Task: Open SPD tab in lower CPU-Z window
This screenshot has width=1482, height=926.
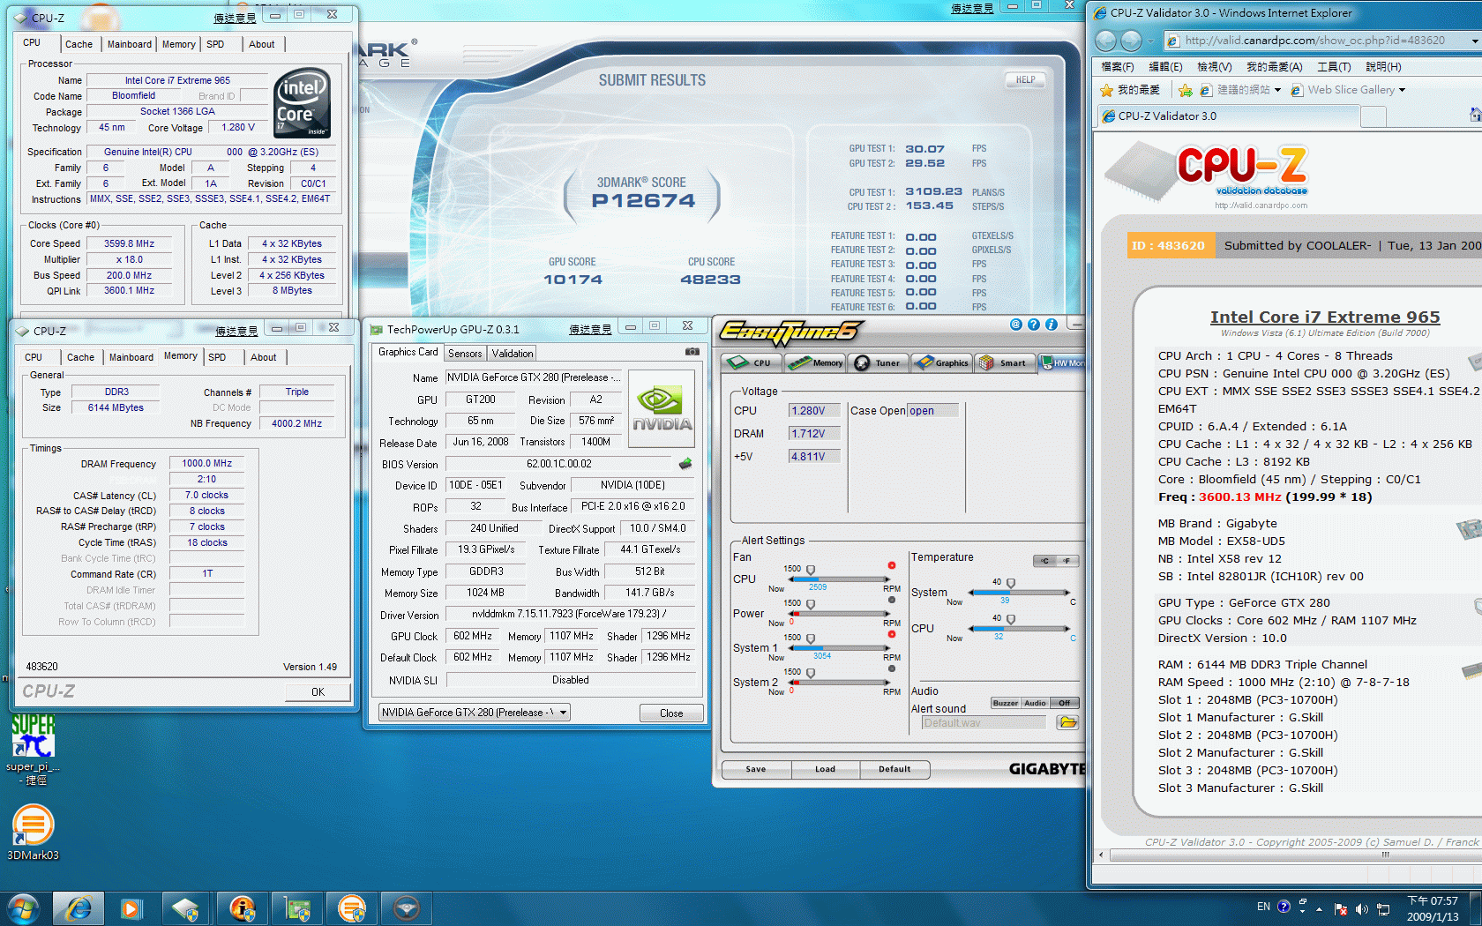Action: [217, 357]
